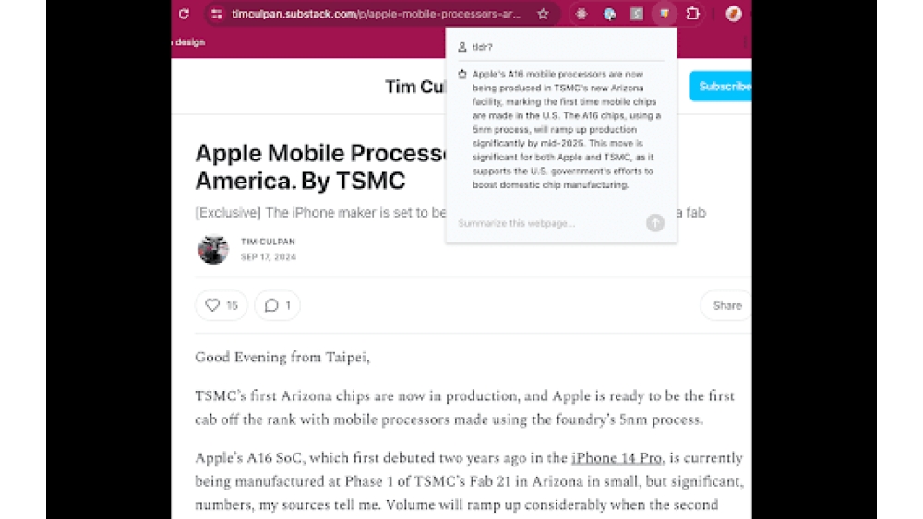Click the Share button
Screen dimensions: 923x519
point(726,305)
